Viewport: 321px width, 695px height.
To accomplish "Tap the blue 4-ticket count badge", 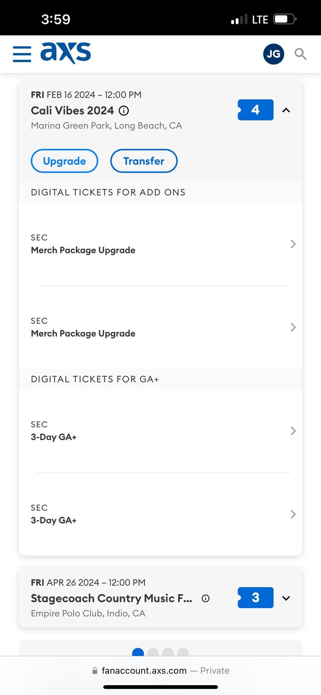I will [255, 110].
